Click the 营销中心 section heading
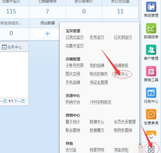 (x=73, y=115)
